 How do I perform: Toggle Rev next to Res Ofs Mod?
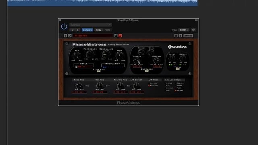click(128, 86)
